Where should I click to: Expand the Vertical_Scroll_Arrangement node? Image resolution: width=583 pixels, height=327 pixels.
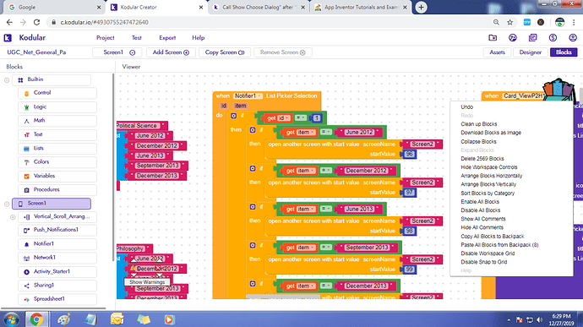(x=13, y=217)
